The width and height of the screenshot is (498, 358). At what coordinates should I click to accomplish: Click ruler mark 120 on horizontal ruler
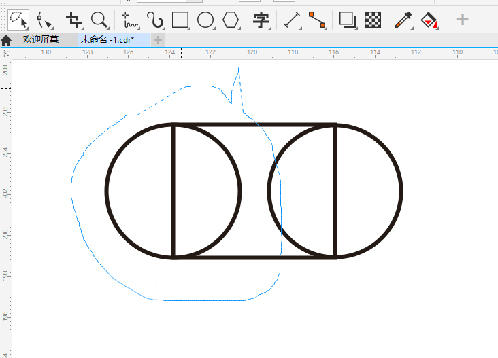tap(252, 52)
